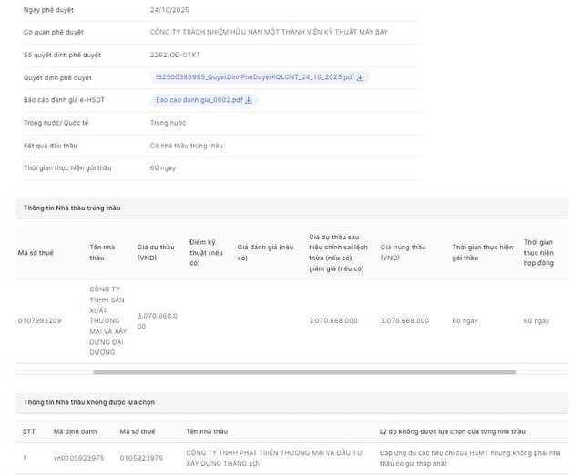Select the 'Thông tin Nhà thầu trúng thầu' section header

[x=71, y=208]
